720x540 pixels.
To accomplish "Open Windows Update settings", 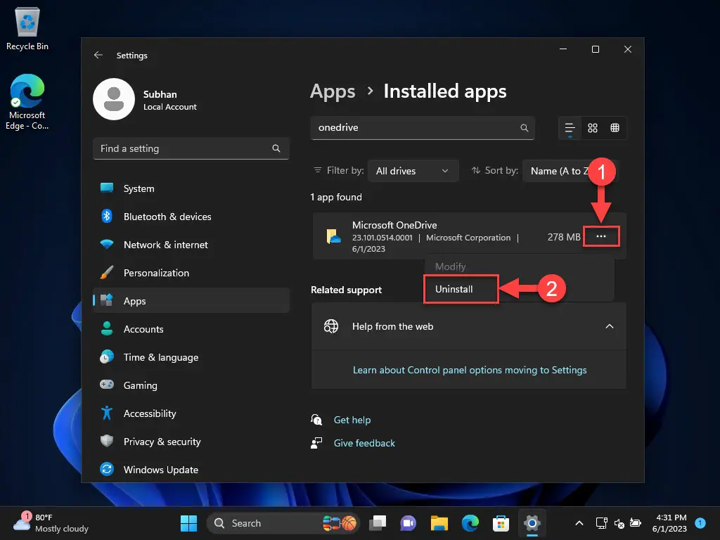I will (191, 470).
